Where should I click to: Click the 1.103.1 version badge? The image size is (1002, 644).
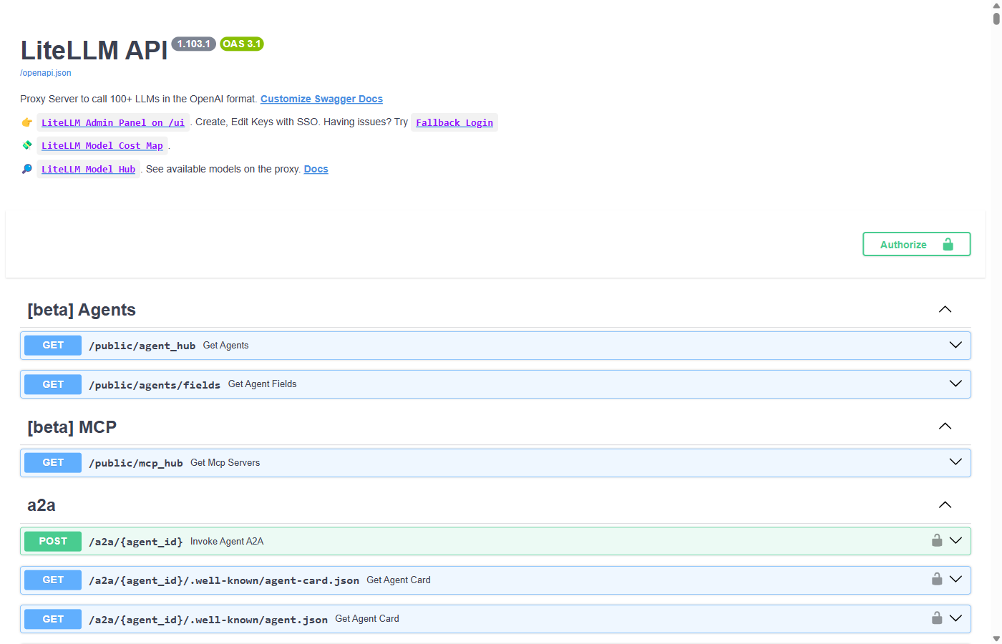pos(194,44)
